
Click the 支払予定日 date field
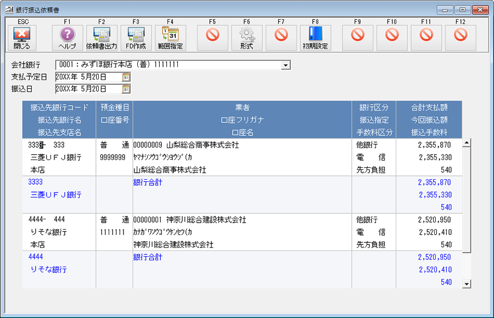[89, 77]
